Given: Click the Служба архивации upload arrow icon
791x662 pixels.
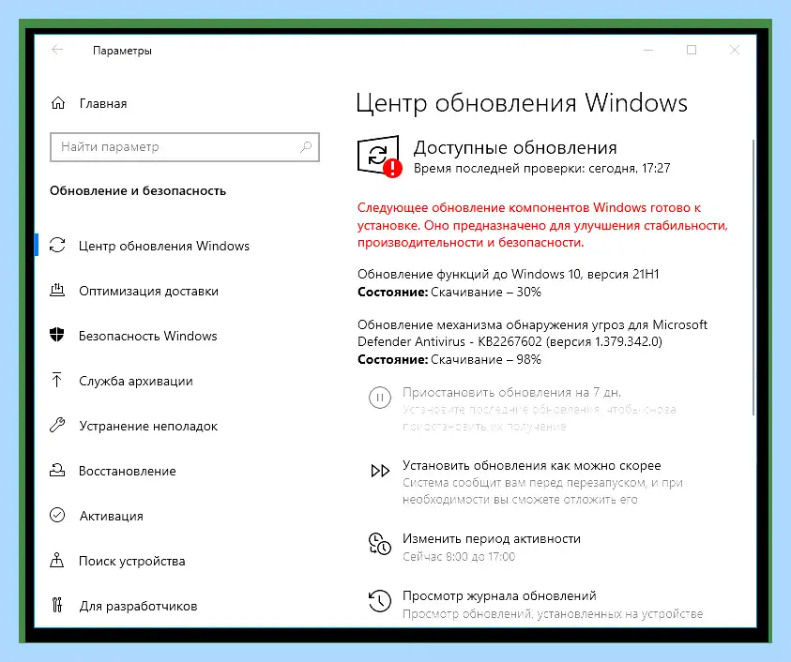Looking at the screenshot, I should pos(57,380).
